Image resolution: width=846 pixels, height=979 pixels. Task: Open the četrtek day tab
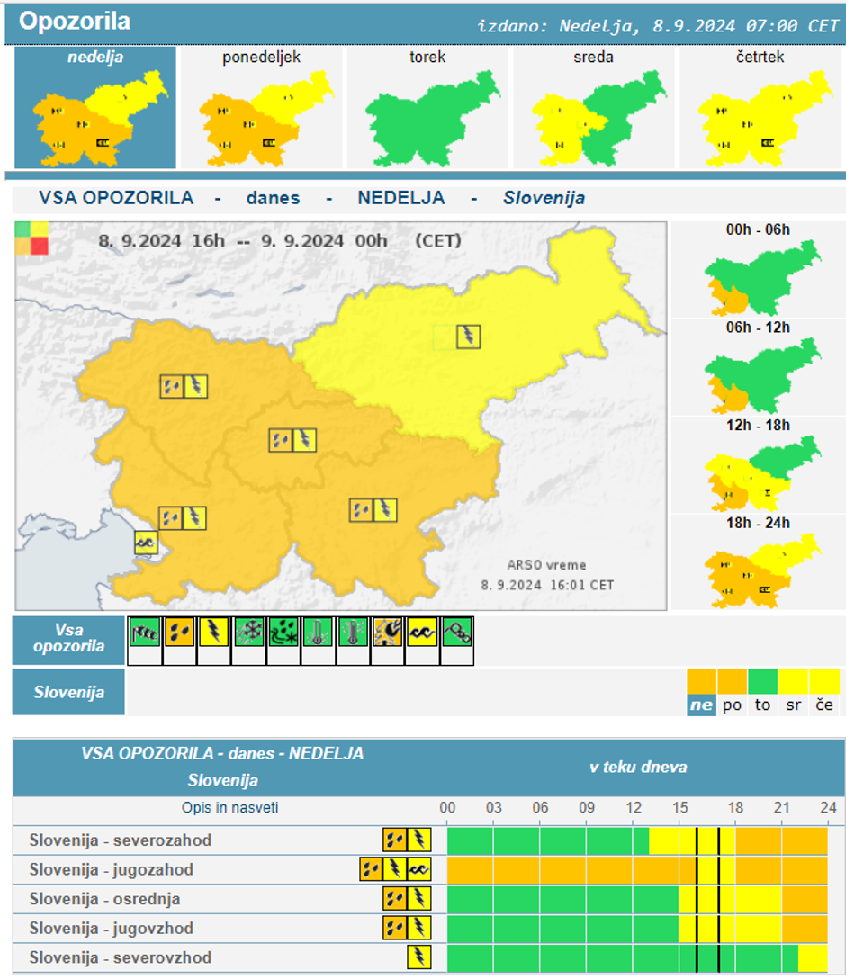click(x=760, y=108)
